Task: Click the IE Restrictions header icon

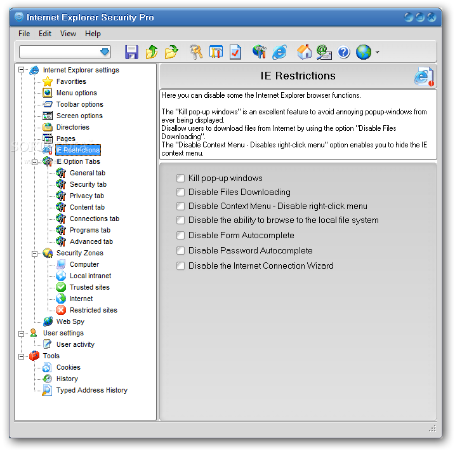Action: point(424,76)
